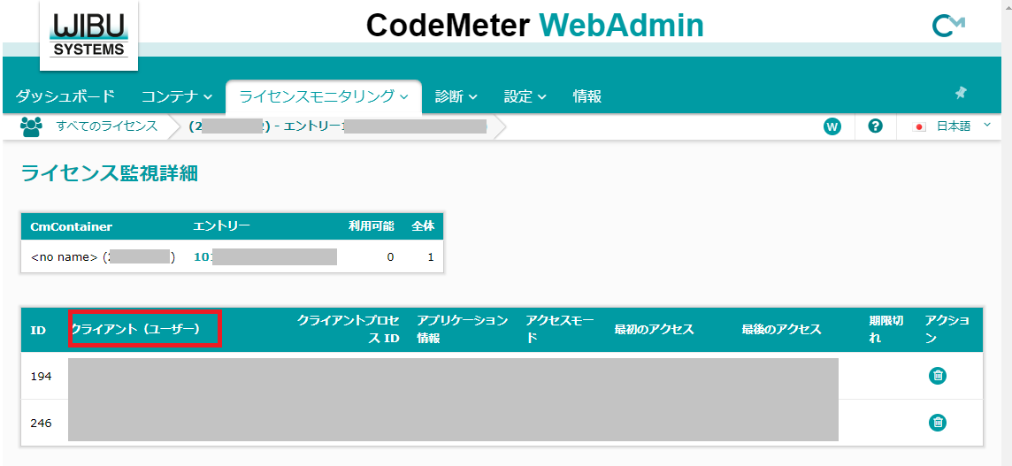The height and width of the screenshot is (466, 1012).
Task: Click the CodeMeter logo icon at top right
Action: click(948, 25)
